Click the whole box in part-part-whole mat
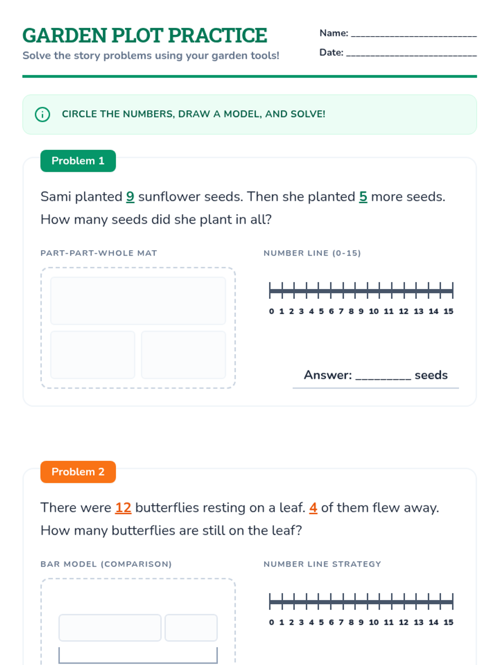The image size is (499, 665). [138, 300]
